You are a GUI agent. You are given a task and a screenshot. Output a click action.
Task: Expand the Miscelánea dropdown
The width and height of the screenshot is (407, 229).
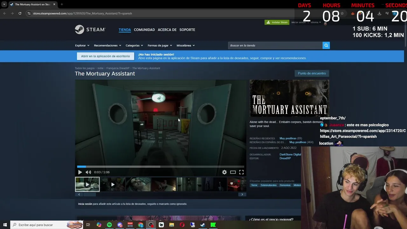186,45
